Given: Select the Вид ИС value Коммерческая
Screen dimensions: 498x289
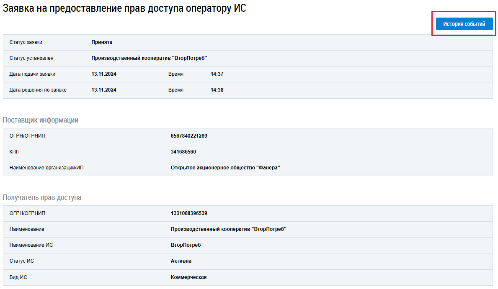Looking at the screenshot, I should click(188, 277).
